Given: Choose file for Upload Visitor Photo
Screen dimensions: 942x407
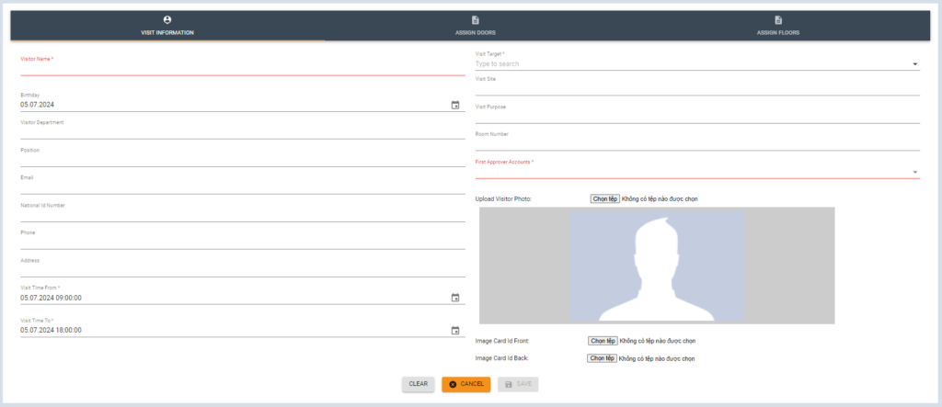Looking at the screenshot, I should click(x=604, y=198).
